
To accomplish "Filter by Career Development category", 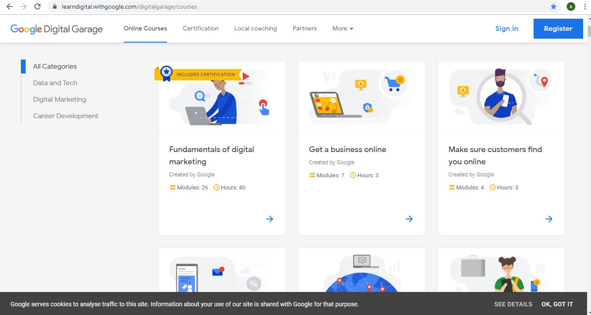I will 66,116.
